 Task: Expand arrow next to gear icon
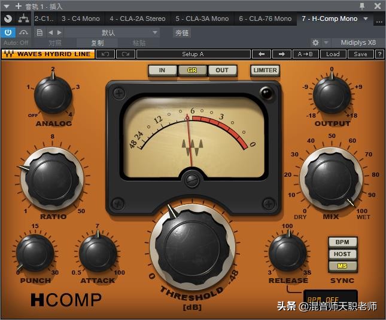click(326, 43)
